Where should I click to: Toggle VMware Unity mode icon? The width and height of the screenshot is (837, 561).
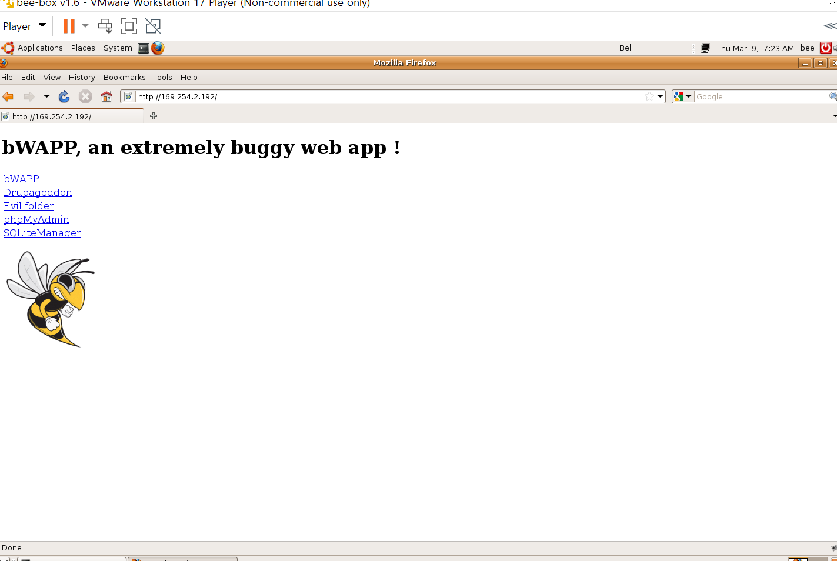click(153, 26)
